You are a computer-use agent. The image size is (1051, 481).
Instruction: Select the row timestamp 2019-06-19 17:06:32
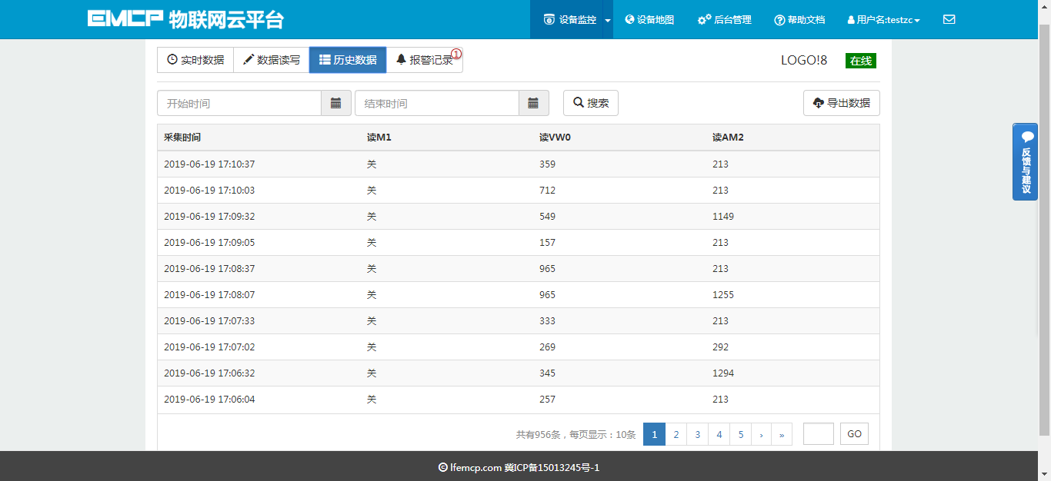click(x=209, y=373)
